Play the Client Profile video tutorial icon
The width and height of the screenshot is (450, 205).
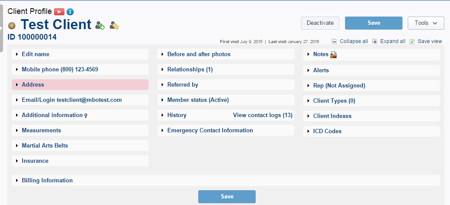[x=59, y=12]
